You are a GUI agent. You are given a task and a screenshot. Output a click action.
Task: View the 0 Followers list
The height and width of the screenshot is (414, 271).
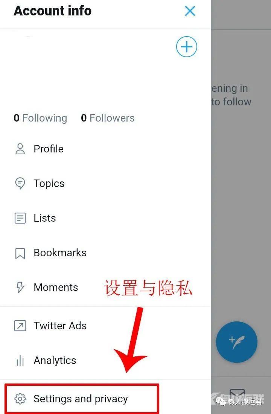tap(108, 118)
